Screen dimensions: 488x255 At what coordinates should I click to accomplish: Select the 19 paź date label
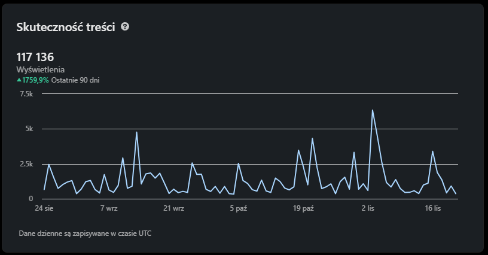click(x=303, y=209)
